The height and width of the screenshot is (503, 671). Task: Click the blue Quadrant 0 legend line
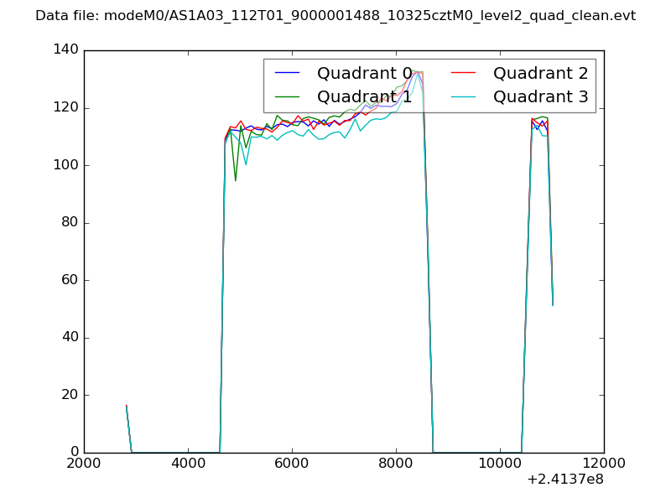(288, 74)
